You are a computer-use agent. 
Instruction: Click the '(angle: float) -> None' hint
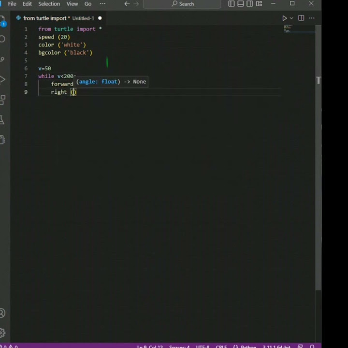pyautogui.click(x=111, y=82)
